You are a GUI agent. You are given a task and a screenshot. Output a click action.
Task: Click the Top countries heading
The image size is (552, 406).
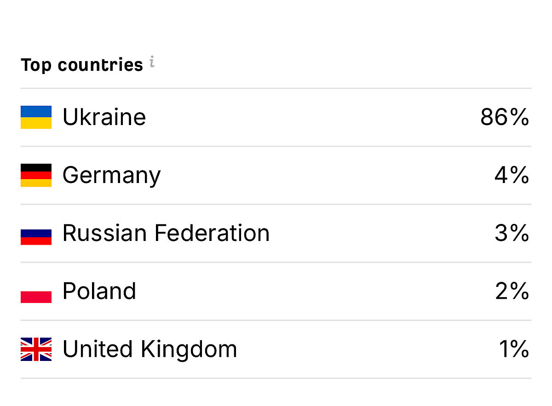point(82,65)
